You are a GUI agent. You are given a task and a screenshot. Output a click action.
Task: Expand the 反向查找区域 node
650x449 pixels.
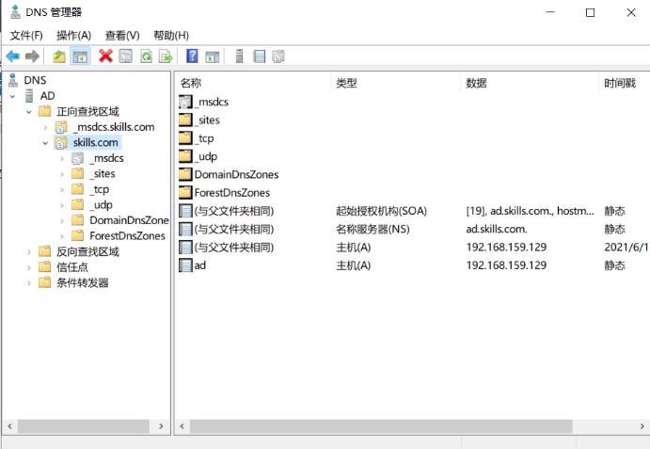coord(28,252)
